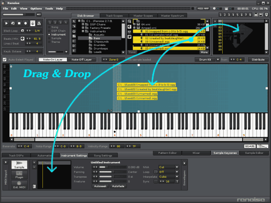Open the Drum Kit dropdown arrow
The width and height of the screenshot is (271, 203).
coord(218,60)
